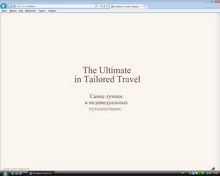Minimize the Internet Explorer window

click(207, 1)
